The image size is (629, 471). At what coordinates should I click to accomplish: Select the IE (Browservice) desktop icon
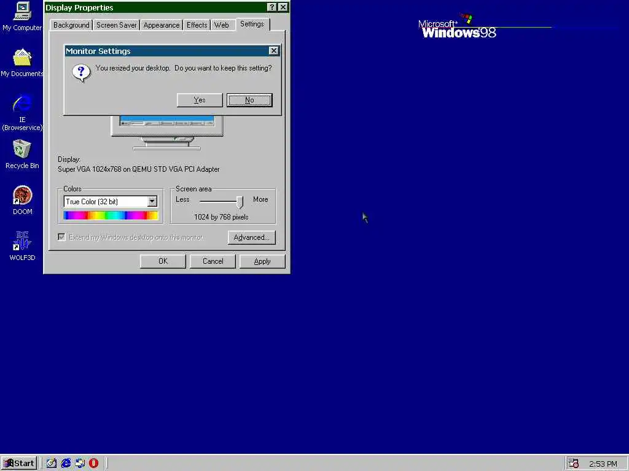pos(22,113)
